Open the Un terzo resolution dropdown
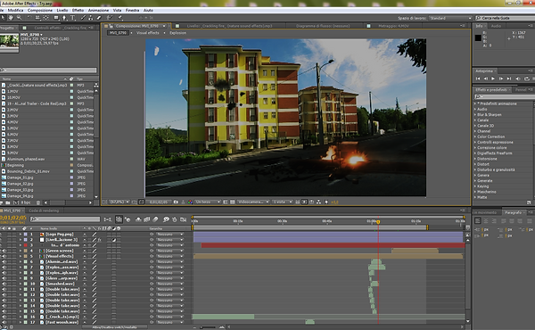This screenshot has height=330, width=535. tap(208, 202)
